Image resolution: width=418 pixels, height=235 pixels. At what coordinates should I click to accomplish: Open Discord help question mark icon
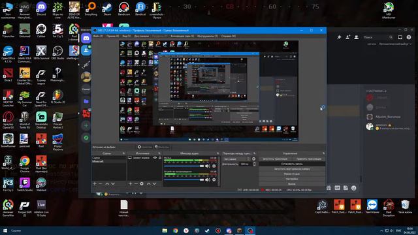click(x=409, y=37)
